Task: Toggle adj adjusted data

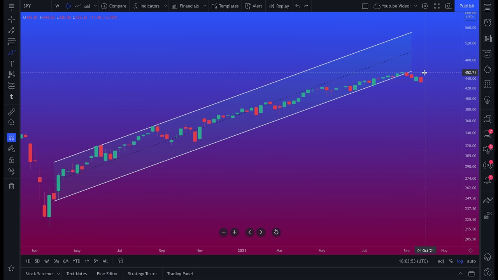Action: tap(441, 261)
